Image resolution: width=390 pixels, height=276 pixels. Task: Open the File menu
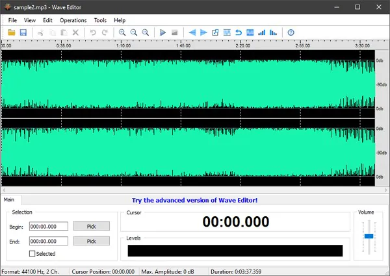click(12, 20)
